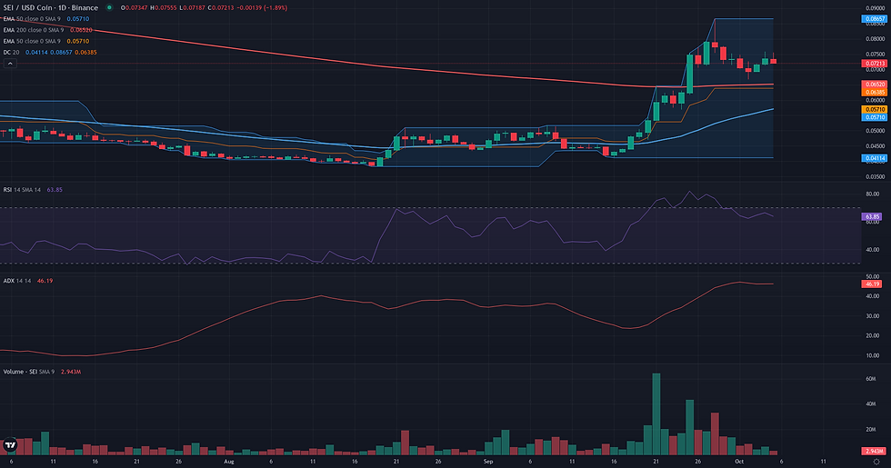Select the first EMA 50 legend with blue value

(x=46, y=19)
